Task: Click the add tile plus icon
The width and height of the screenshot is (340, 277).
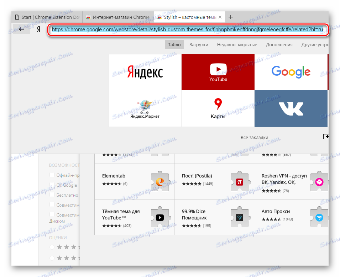Action: [x=326, y=137]
